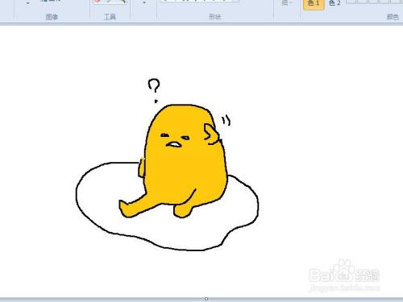Image resolution: width=403 pixels, height=302 pixels.
Task: Open the selection dropdown arrow in 图像 group
Action: click(27, 3)
